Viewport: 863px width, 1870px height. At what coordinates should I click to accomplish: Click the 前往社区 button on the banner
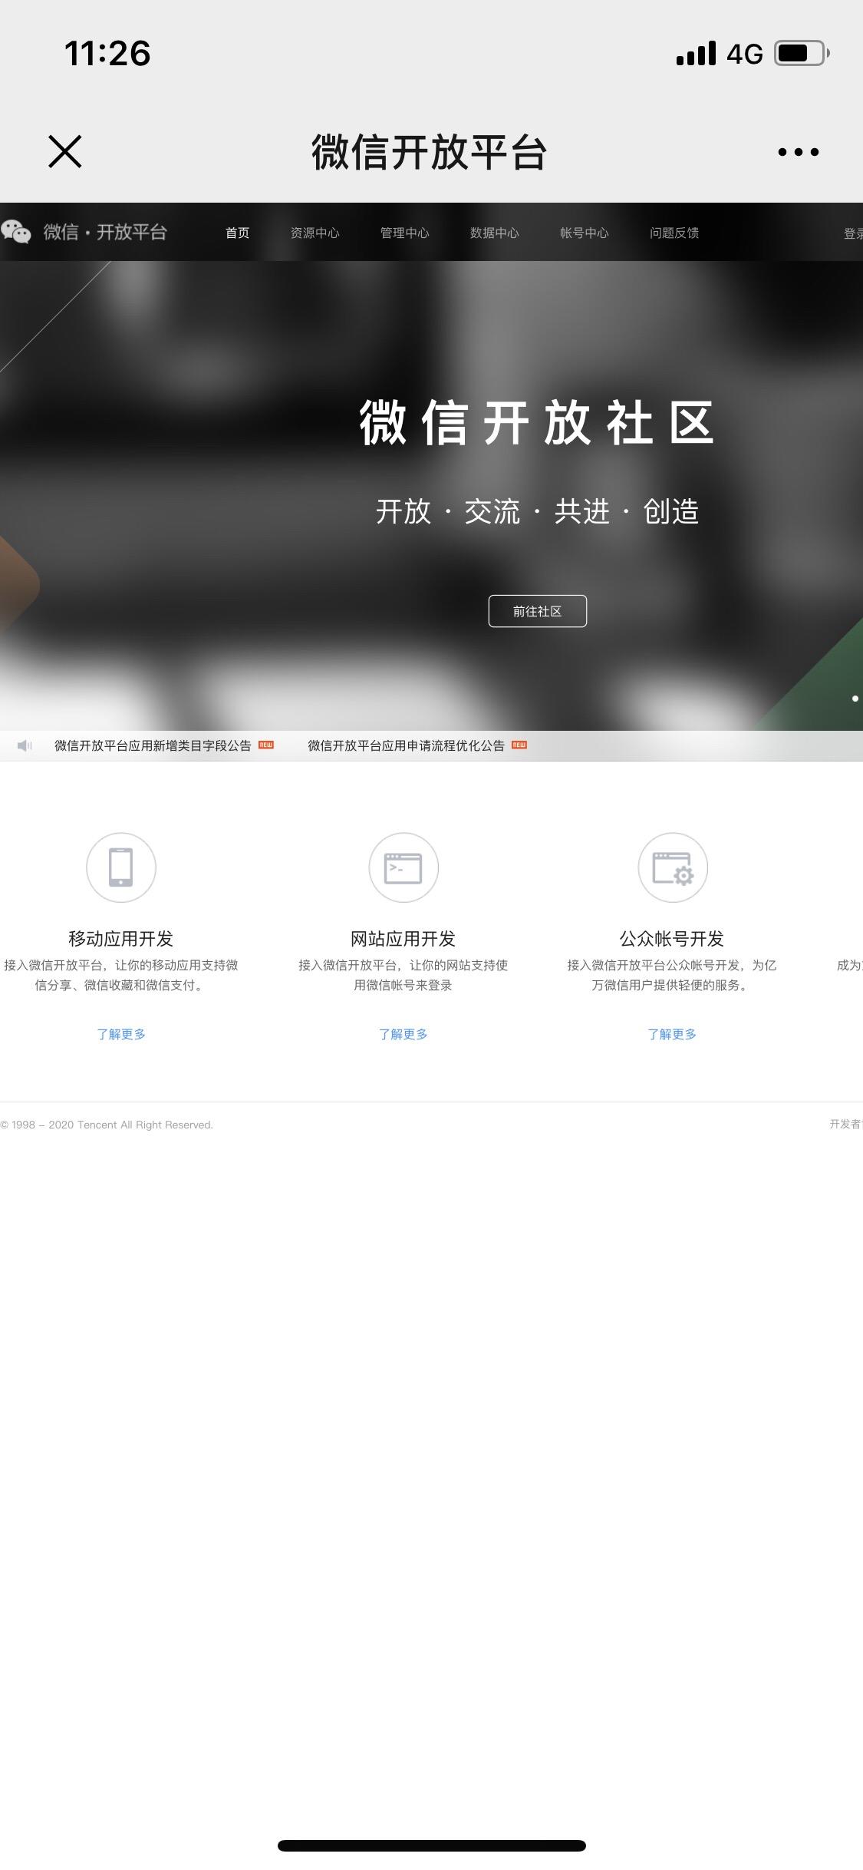coord(538,611)
